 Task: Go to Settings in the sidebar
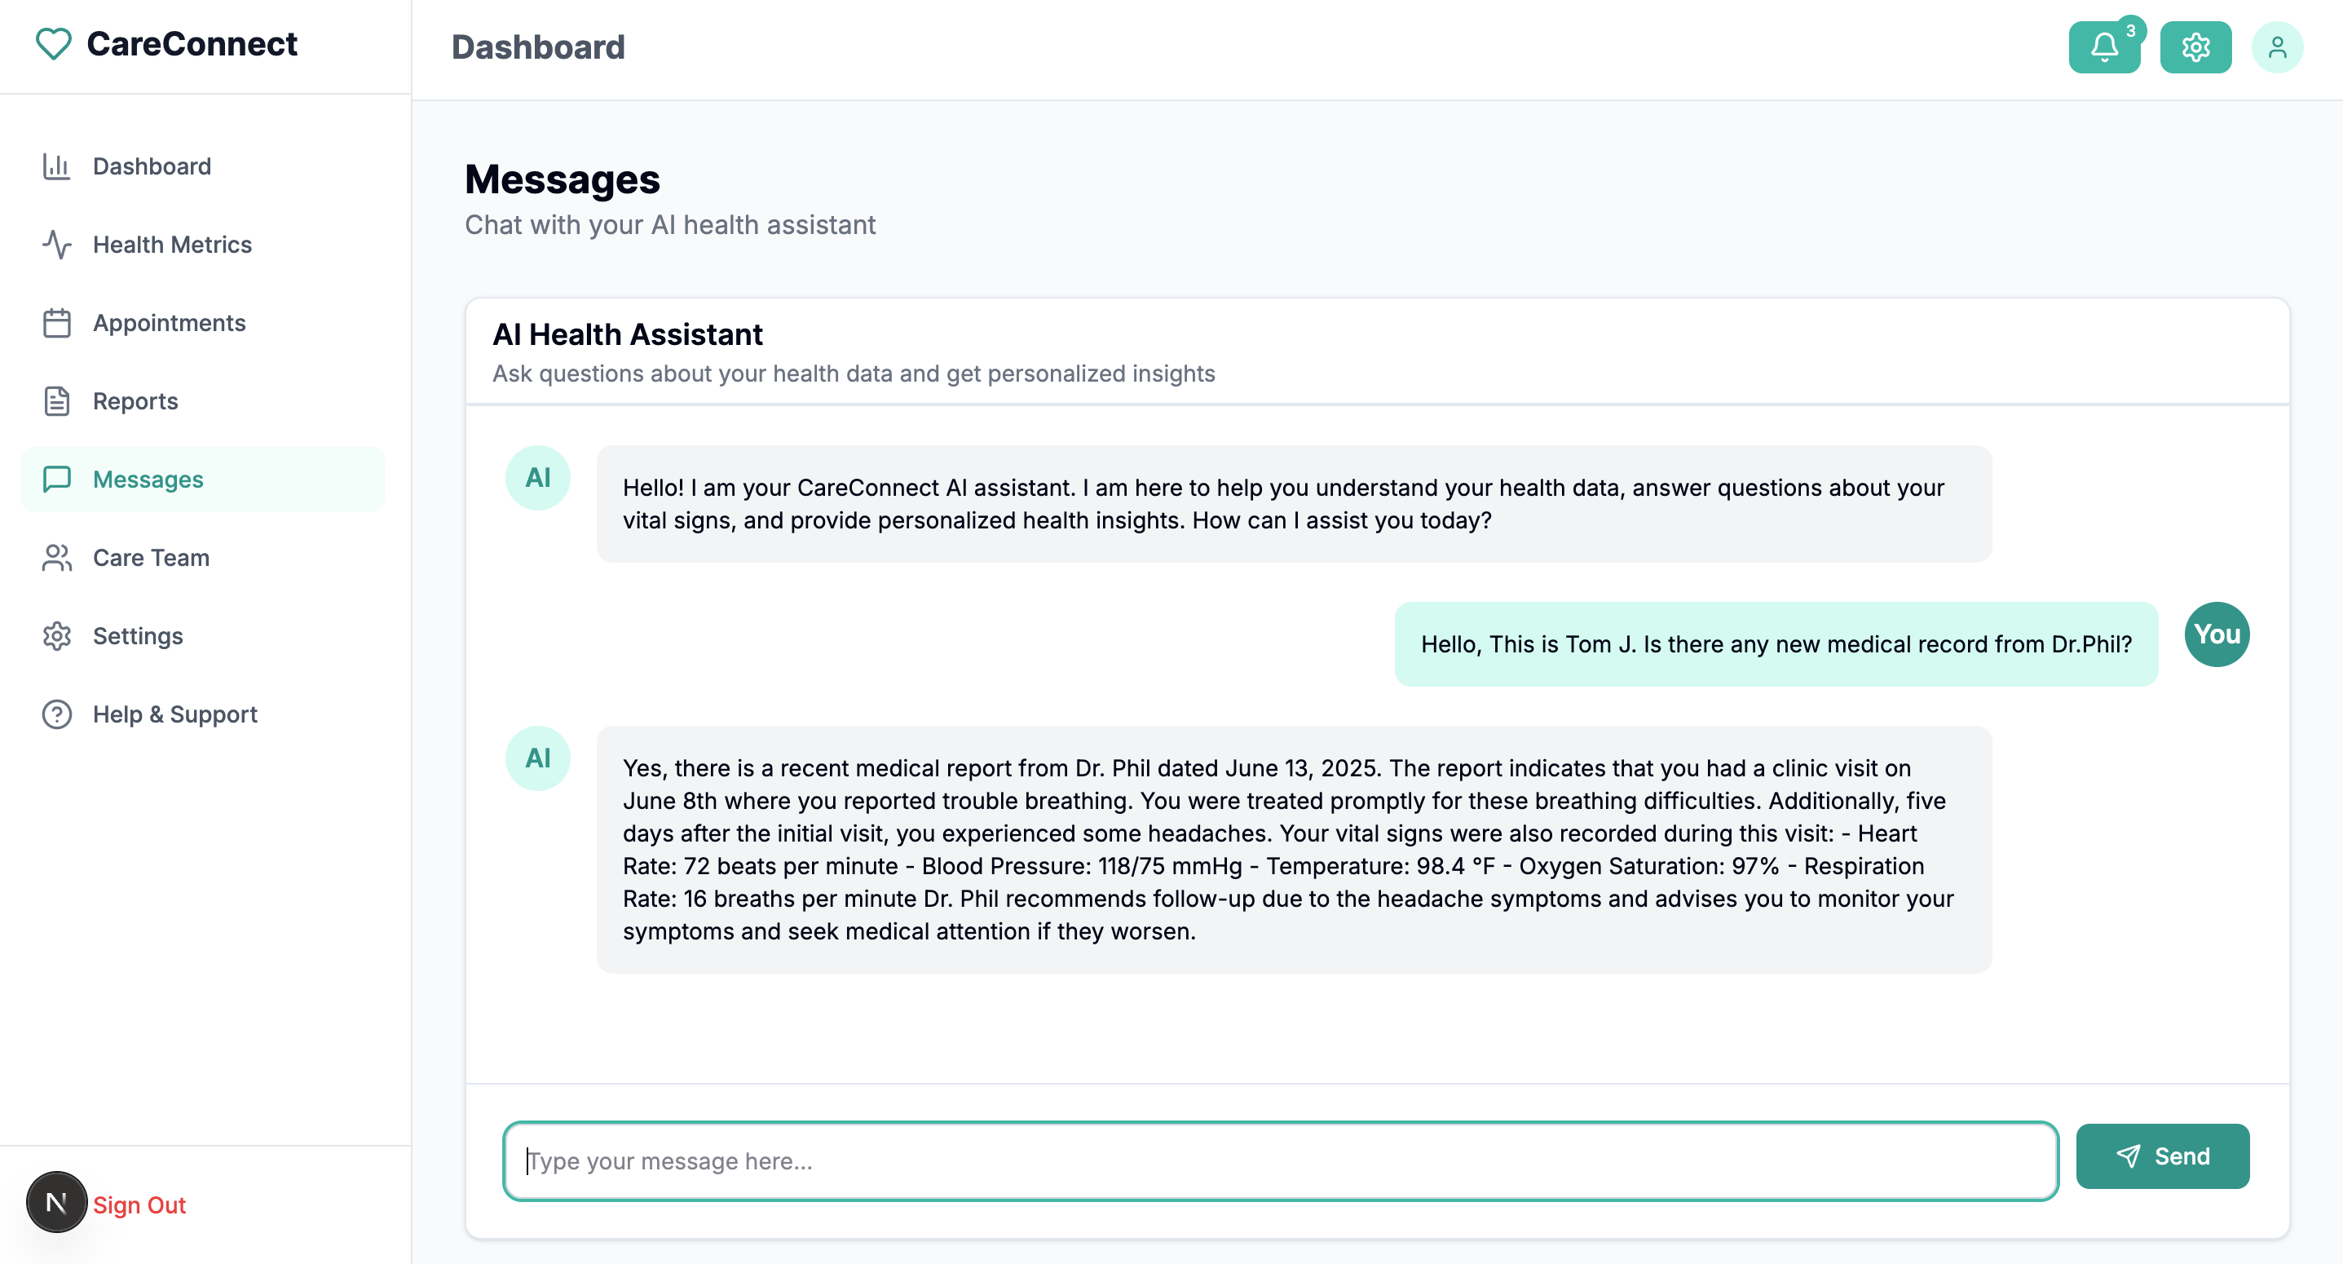[x=137, y=636]
